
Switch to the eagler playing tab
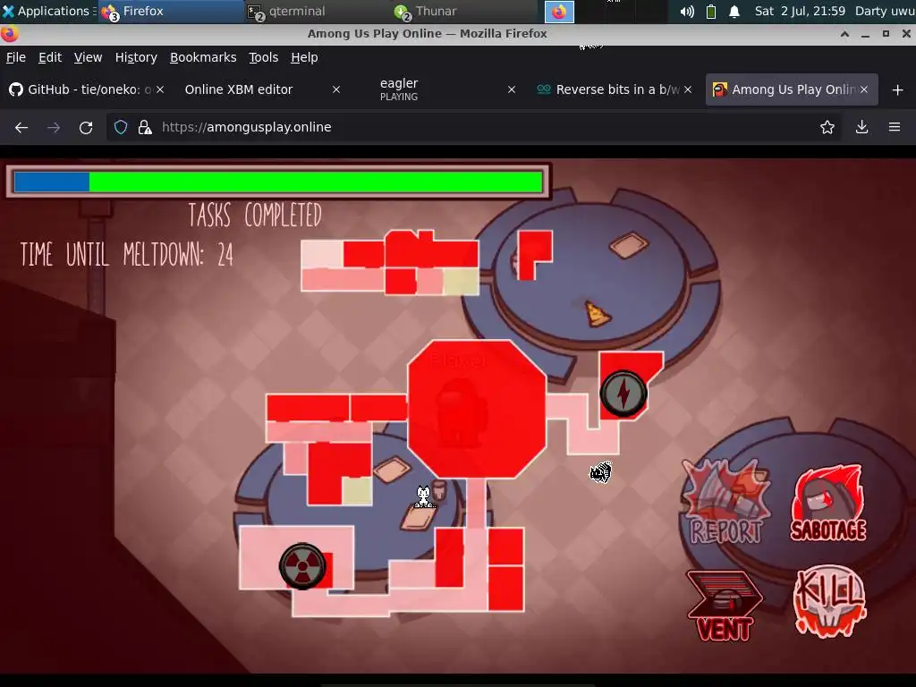pyautogui.click(x=438, y=89)
